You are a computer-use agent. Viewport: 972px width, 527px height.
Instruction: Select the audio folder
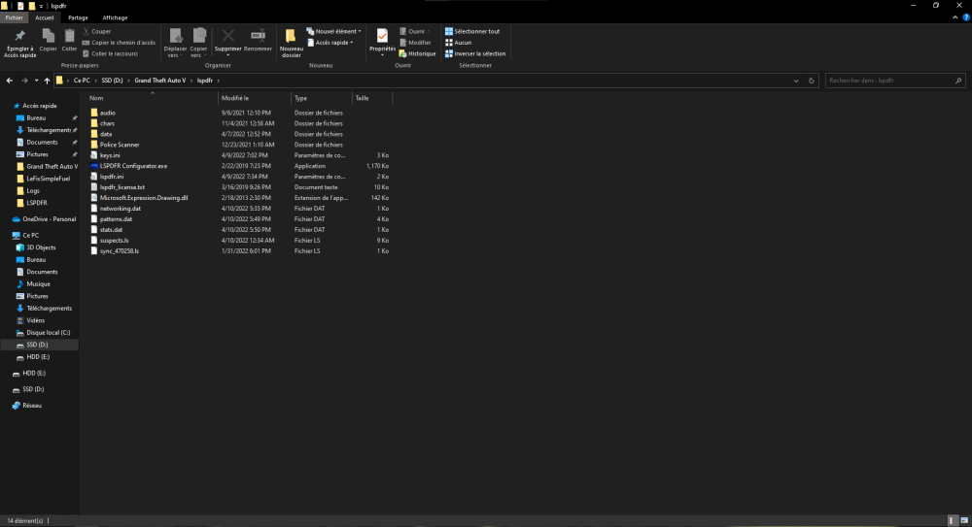103,113
